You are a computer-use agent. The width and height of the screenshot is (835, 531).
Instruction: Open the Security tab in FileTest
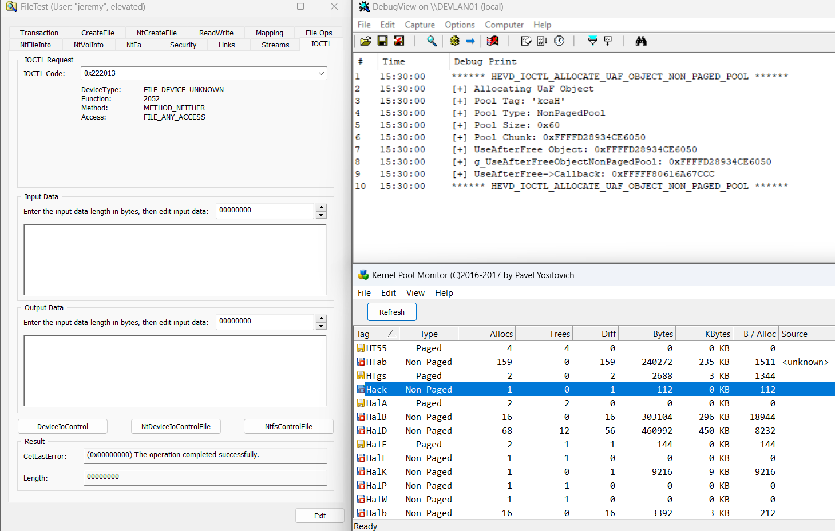pyautogui.click(x=183, y=45)
